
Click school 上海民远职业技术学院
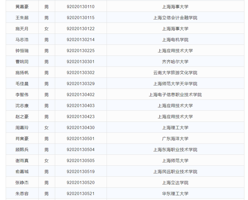point(175,172)
